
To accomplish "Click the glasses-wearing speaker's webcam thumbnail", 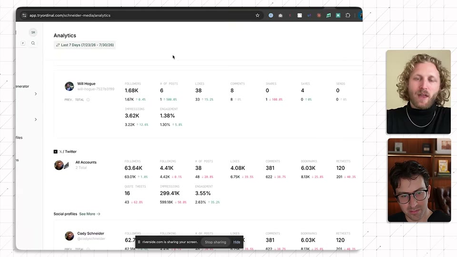I will (x=419, y=180).
